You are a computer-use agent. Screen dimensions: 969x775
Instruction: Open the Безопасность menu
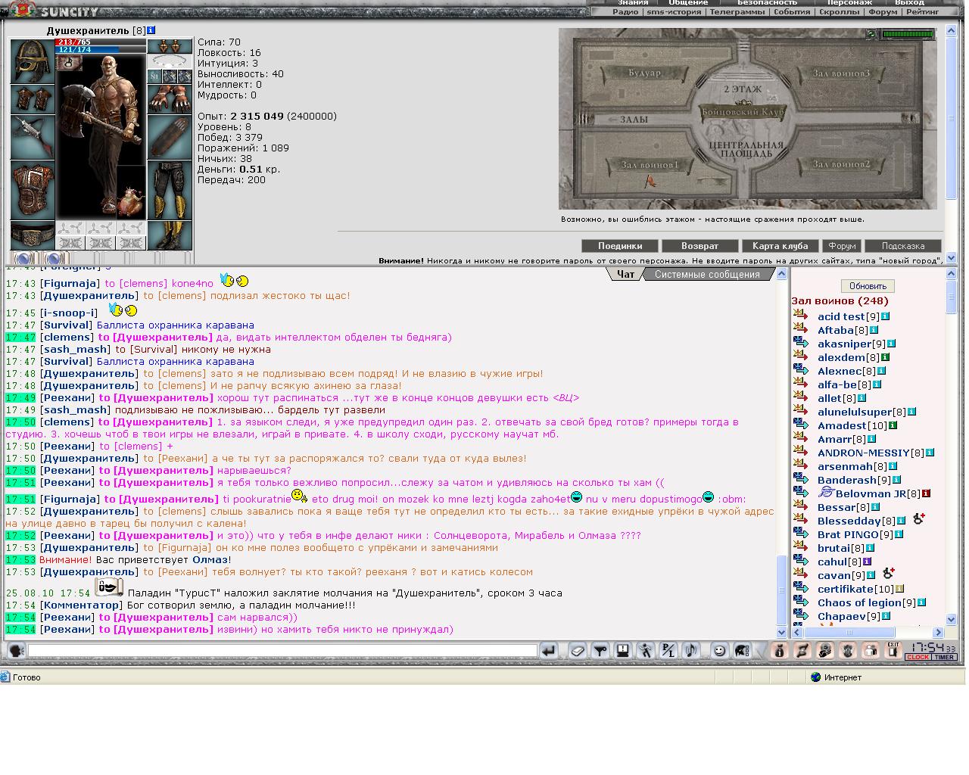767,3
